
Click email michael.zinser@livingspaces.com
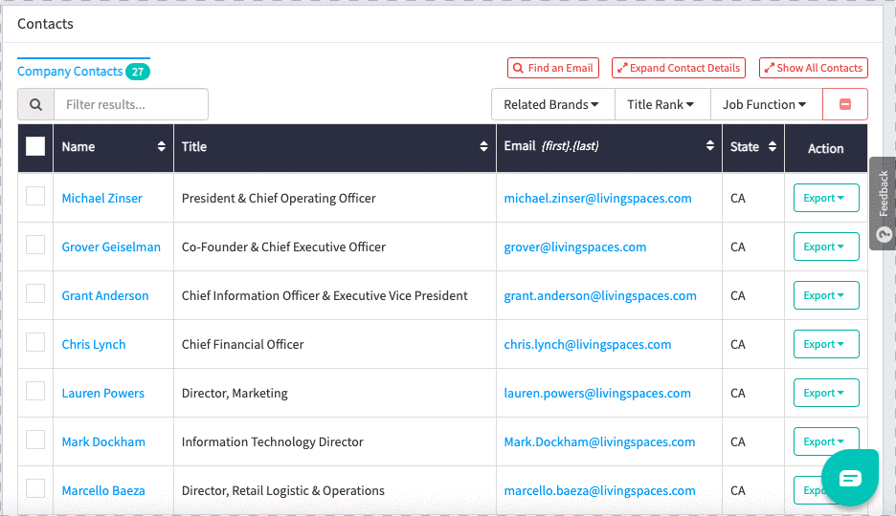click(597, 199)
